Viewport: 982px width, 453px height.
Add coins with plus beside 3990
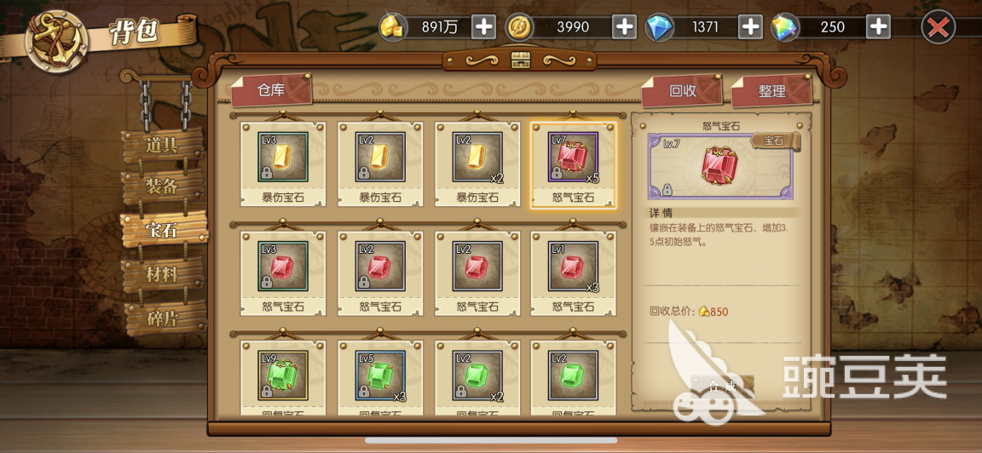tap(624, 27)
